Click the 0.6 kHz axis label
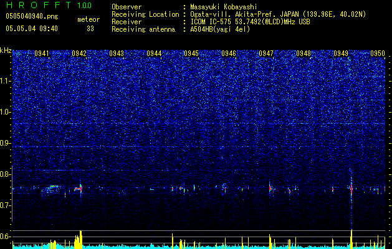The image size is (392, 249). 6,237
